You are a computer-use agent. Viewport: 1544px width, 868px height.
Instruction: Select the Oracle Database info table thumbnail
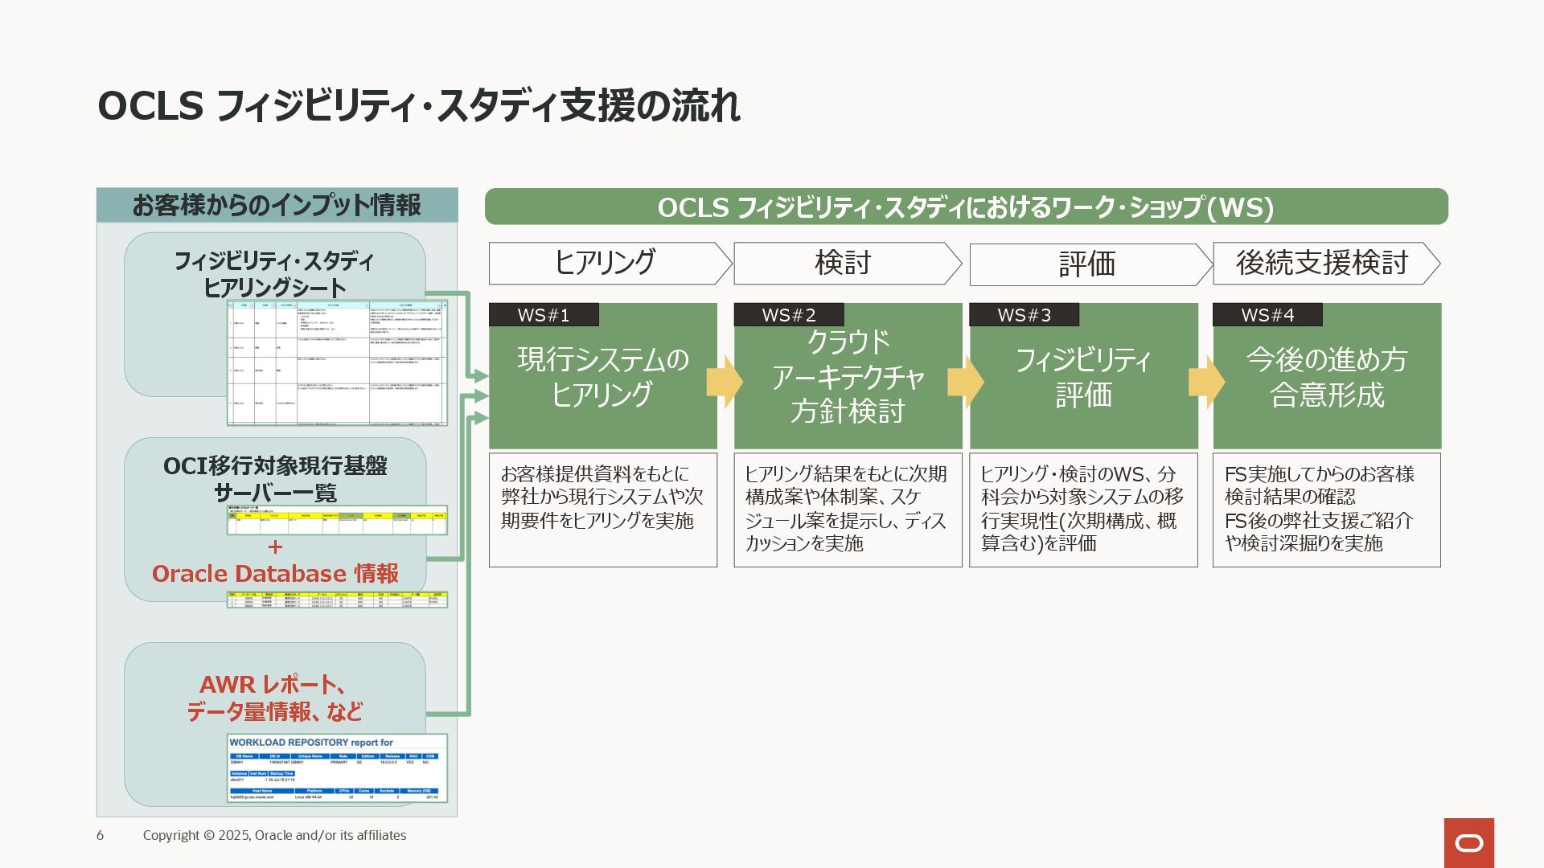click(x=337, y=600)
